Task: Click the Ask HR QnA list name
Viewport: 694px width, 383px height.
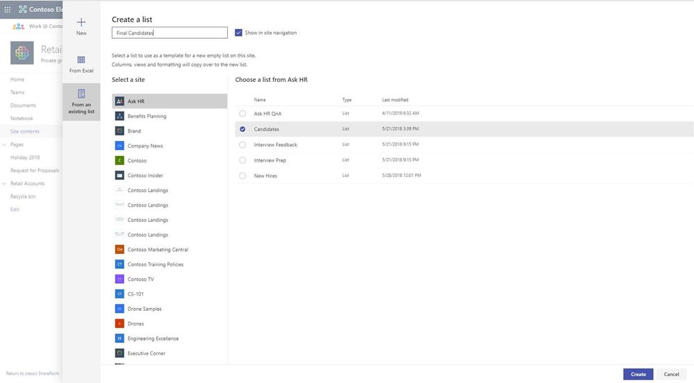Action: [267, 114]
